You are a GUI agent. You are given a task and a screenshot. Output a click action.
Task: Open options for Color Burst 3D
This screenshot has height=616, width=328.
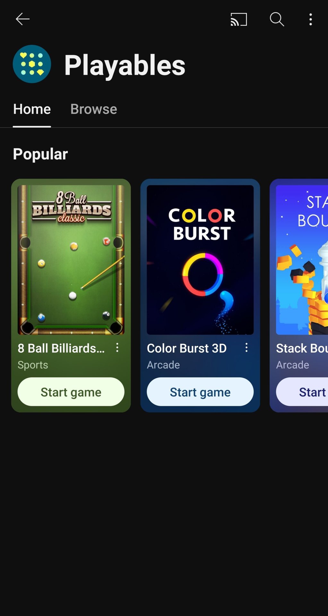point(246,347)
